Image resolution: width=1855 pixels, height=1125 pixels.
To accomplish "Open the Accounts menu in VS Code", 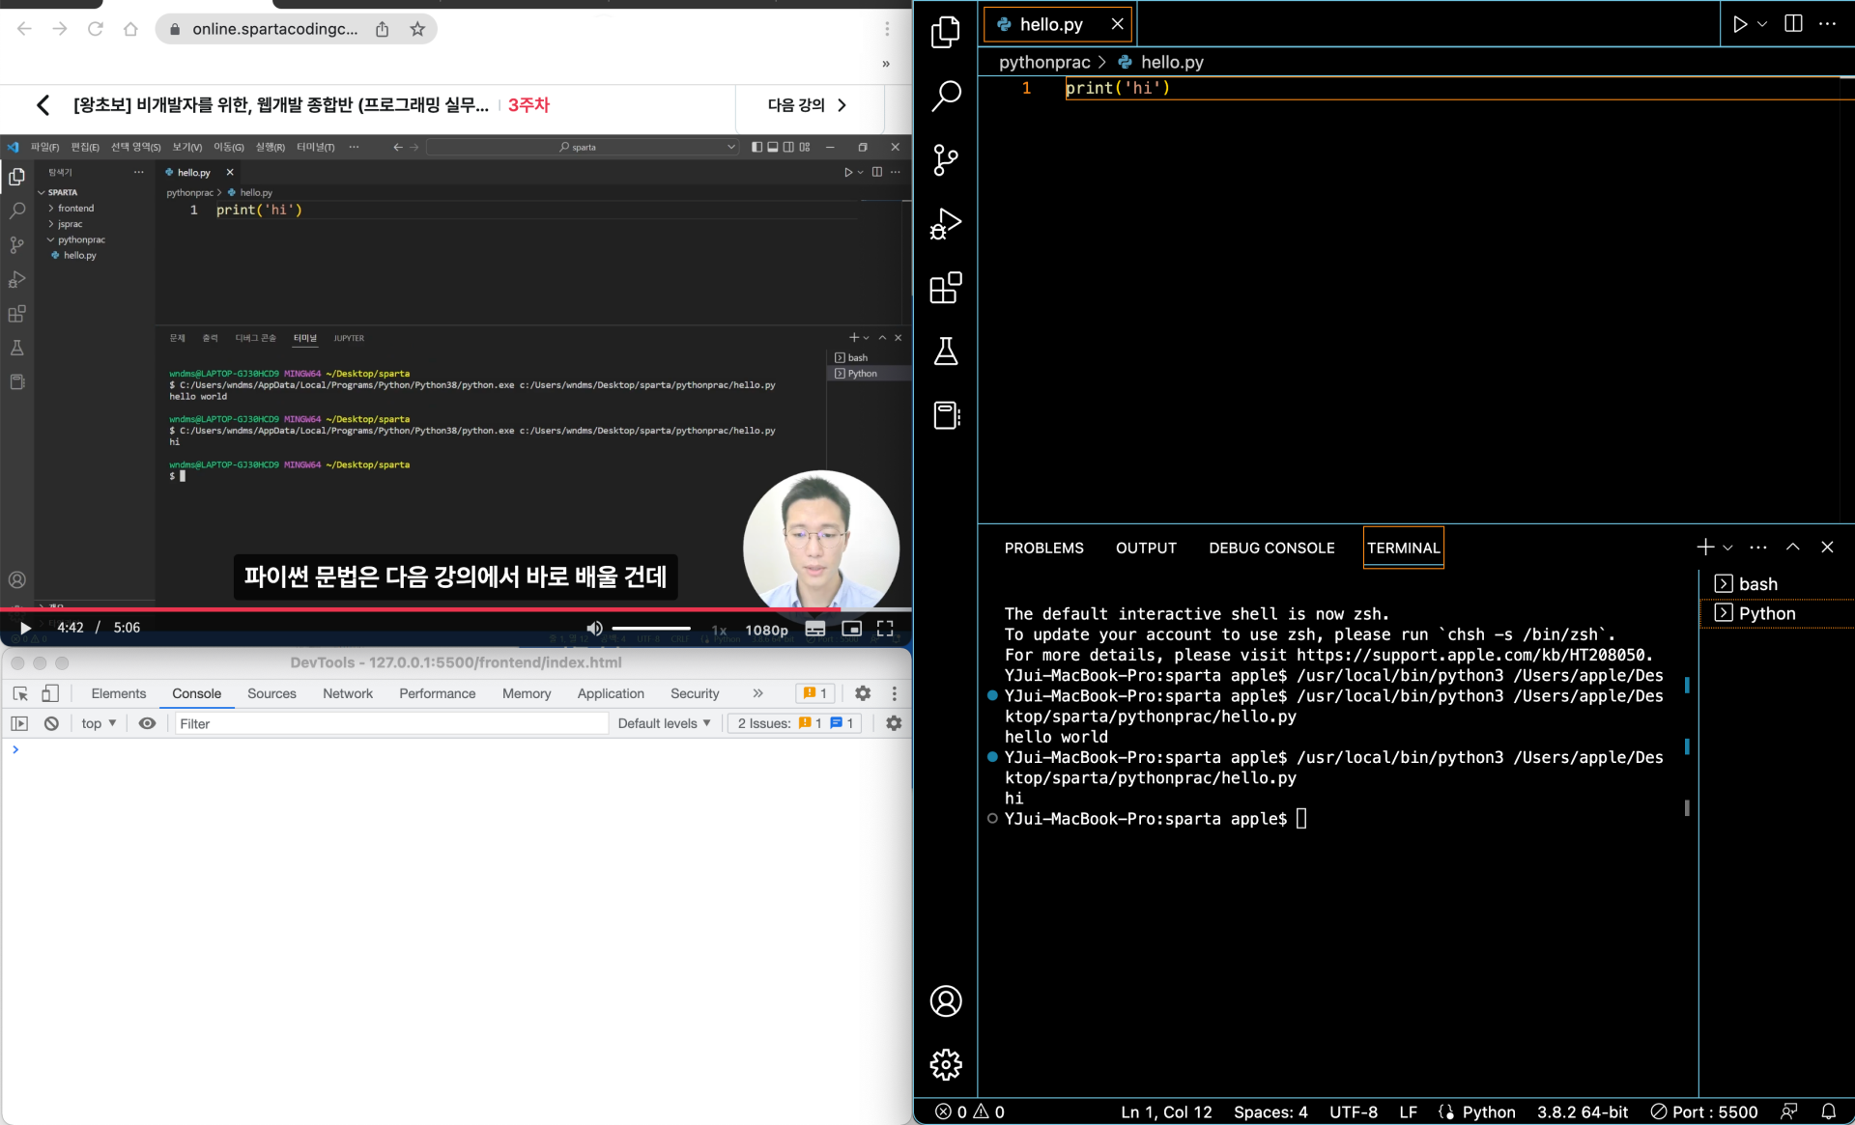I will [946, 1000].
